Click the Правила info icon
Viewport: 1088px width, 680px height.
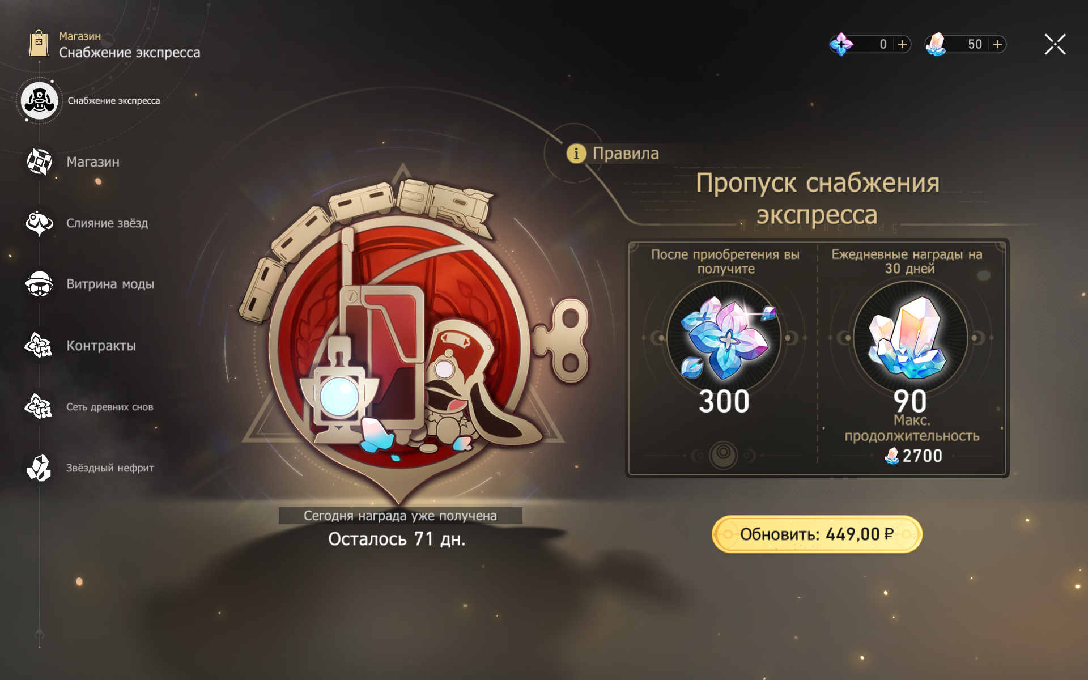click(576, 153)
